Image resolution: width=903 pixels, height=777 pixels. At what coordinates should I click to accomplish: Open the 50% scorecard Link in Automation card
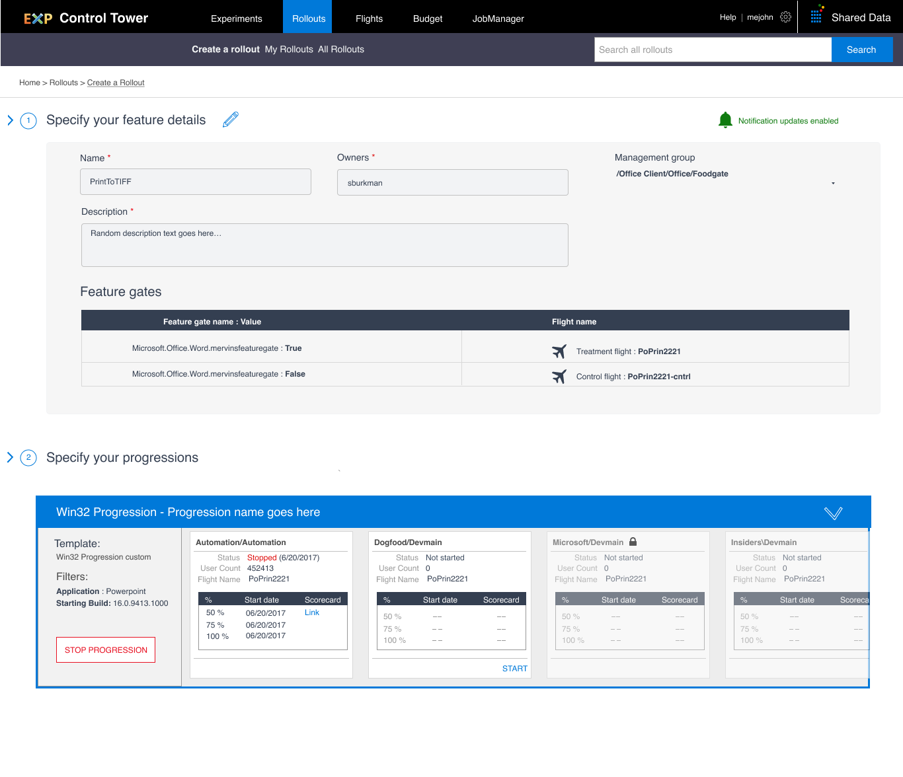coord(311,612)
